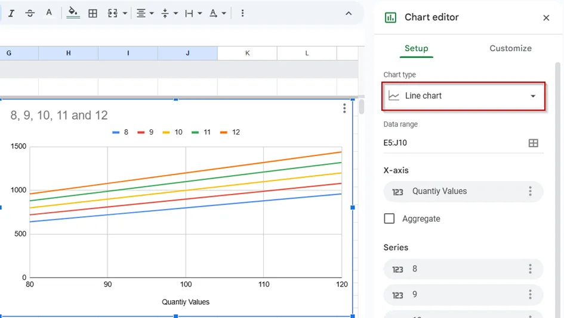Click the Chart editor panel scrollbar
Screen dimensions: 564x318
point(558,189)
